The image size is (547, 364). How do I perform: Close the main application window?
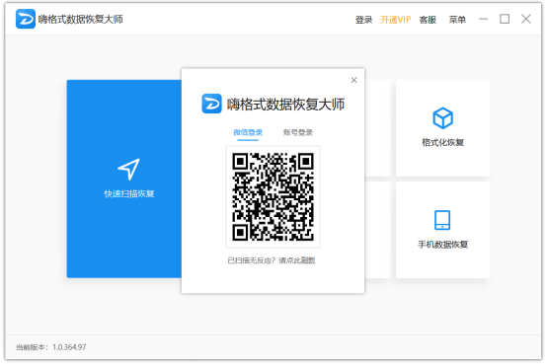click(525, 19)
